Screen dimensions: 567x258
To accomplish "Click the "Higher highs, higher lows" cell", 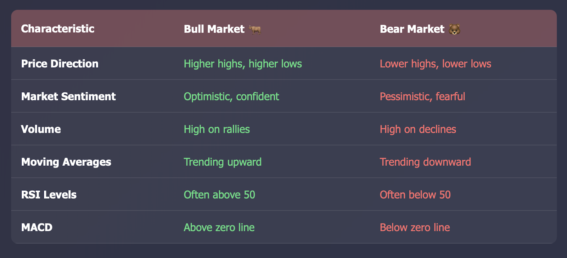I will [x=243, y=64].
